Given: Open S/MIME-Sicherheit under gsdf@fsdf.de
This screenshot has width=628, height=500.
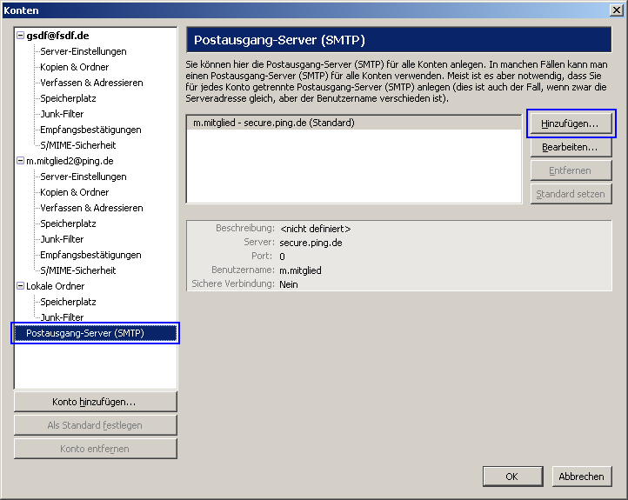Looking at the screenshot, I should (x=77, y=145).
